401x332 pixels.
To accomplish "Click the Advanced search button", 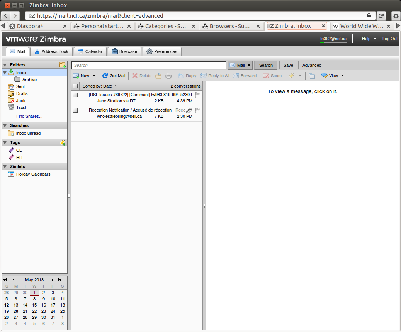I will point(312,65).
